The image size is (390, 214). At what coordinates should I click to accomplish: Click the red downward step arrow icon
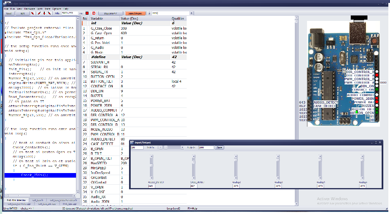pos(45,13)
